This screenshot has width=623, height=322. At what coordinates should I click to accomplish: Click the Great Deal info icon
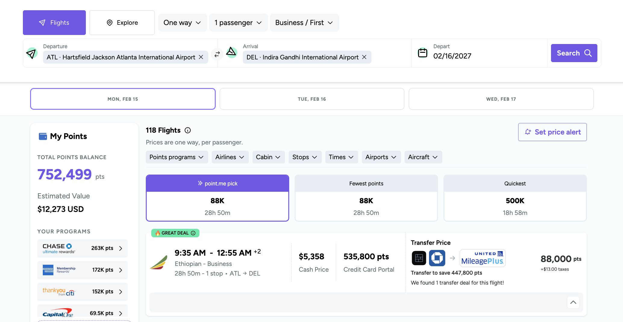coord(193,233)
